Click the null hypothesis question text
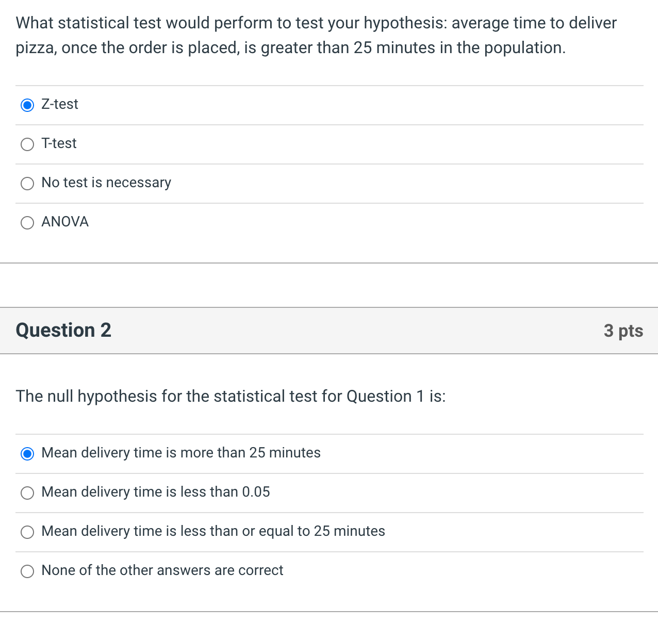The image size is (658, 624). click(x=231, y=397)
